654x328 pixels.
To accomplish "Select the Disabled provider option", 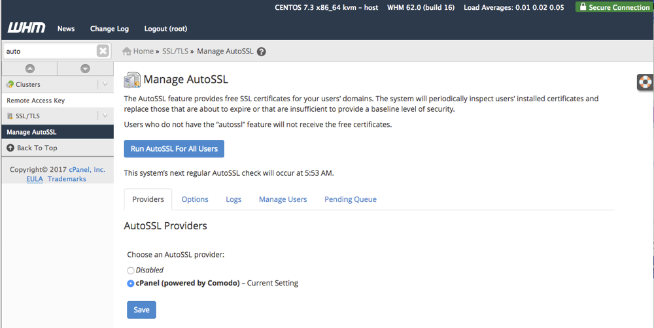I will click(131, 271).
